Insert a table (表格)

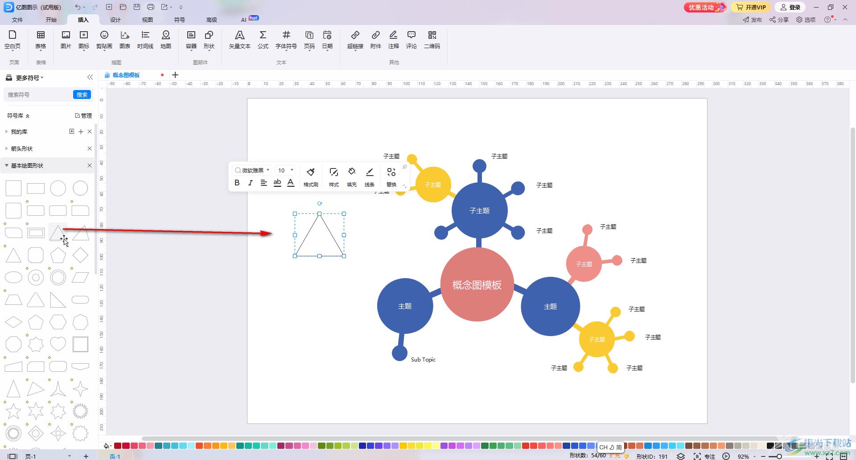41,40
